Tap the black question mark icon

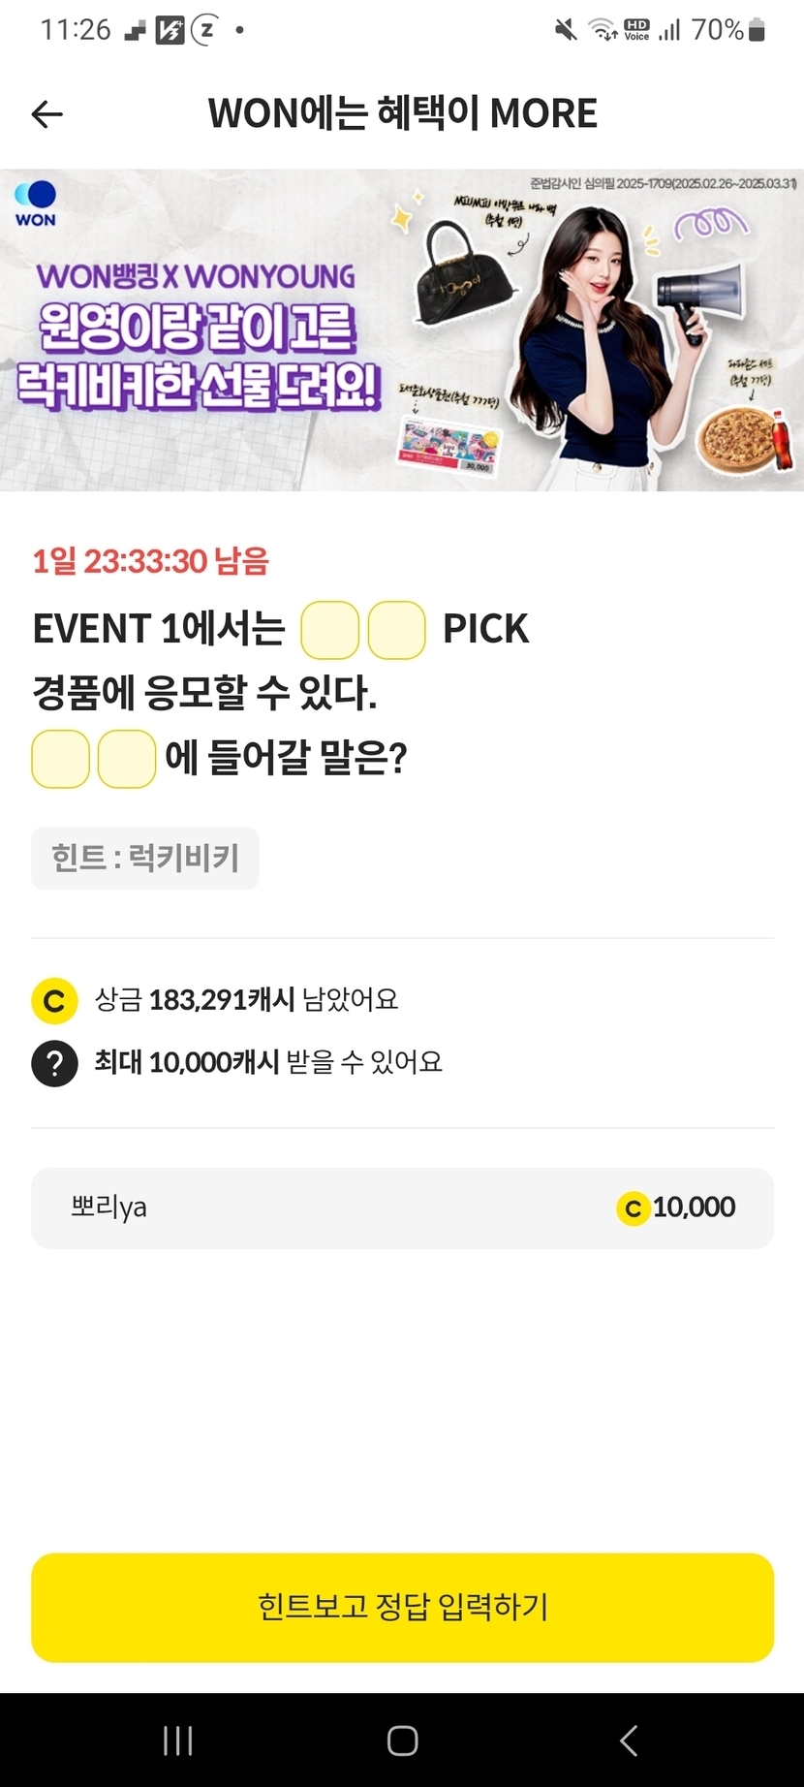tap(54, 1063)
